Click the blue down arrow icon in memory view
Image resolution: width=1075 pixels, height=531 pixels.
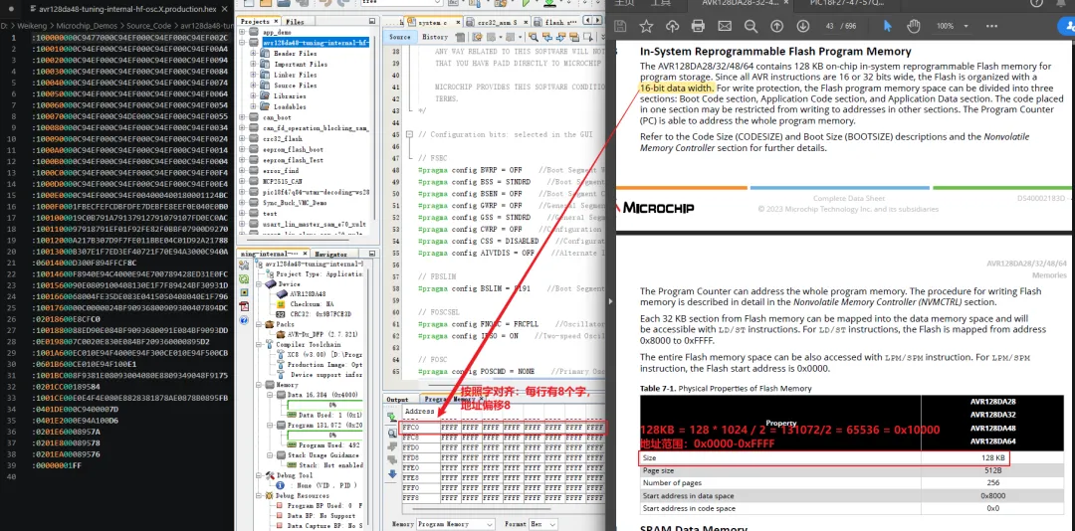pos(392,473)
